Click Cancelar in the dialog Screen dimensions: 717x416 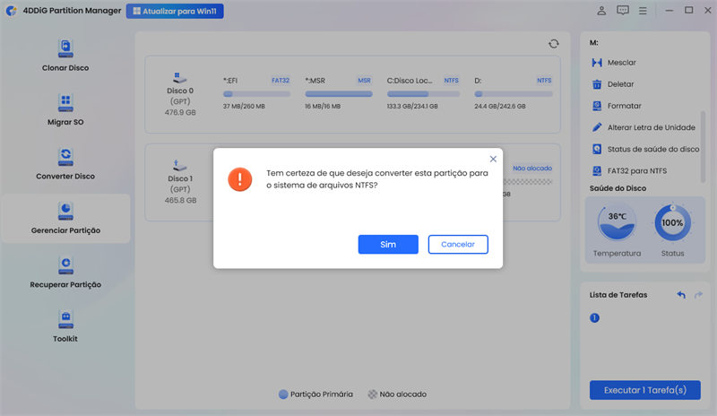point(458,245)
